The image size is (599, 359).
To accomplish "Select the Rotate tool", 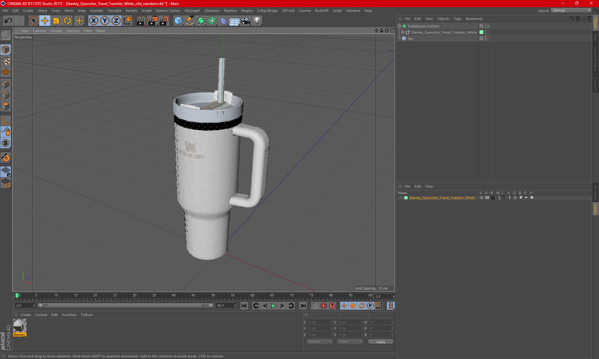I will 67,21.
